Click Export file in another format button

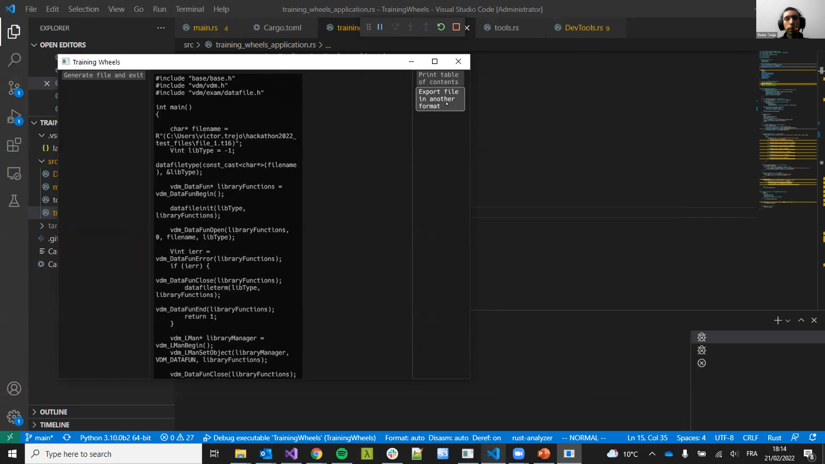pos(440,99)
